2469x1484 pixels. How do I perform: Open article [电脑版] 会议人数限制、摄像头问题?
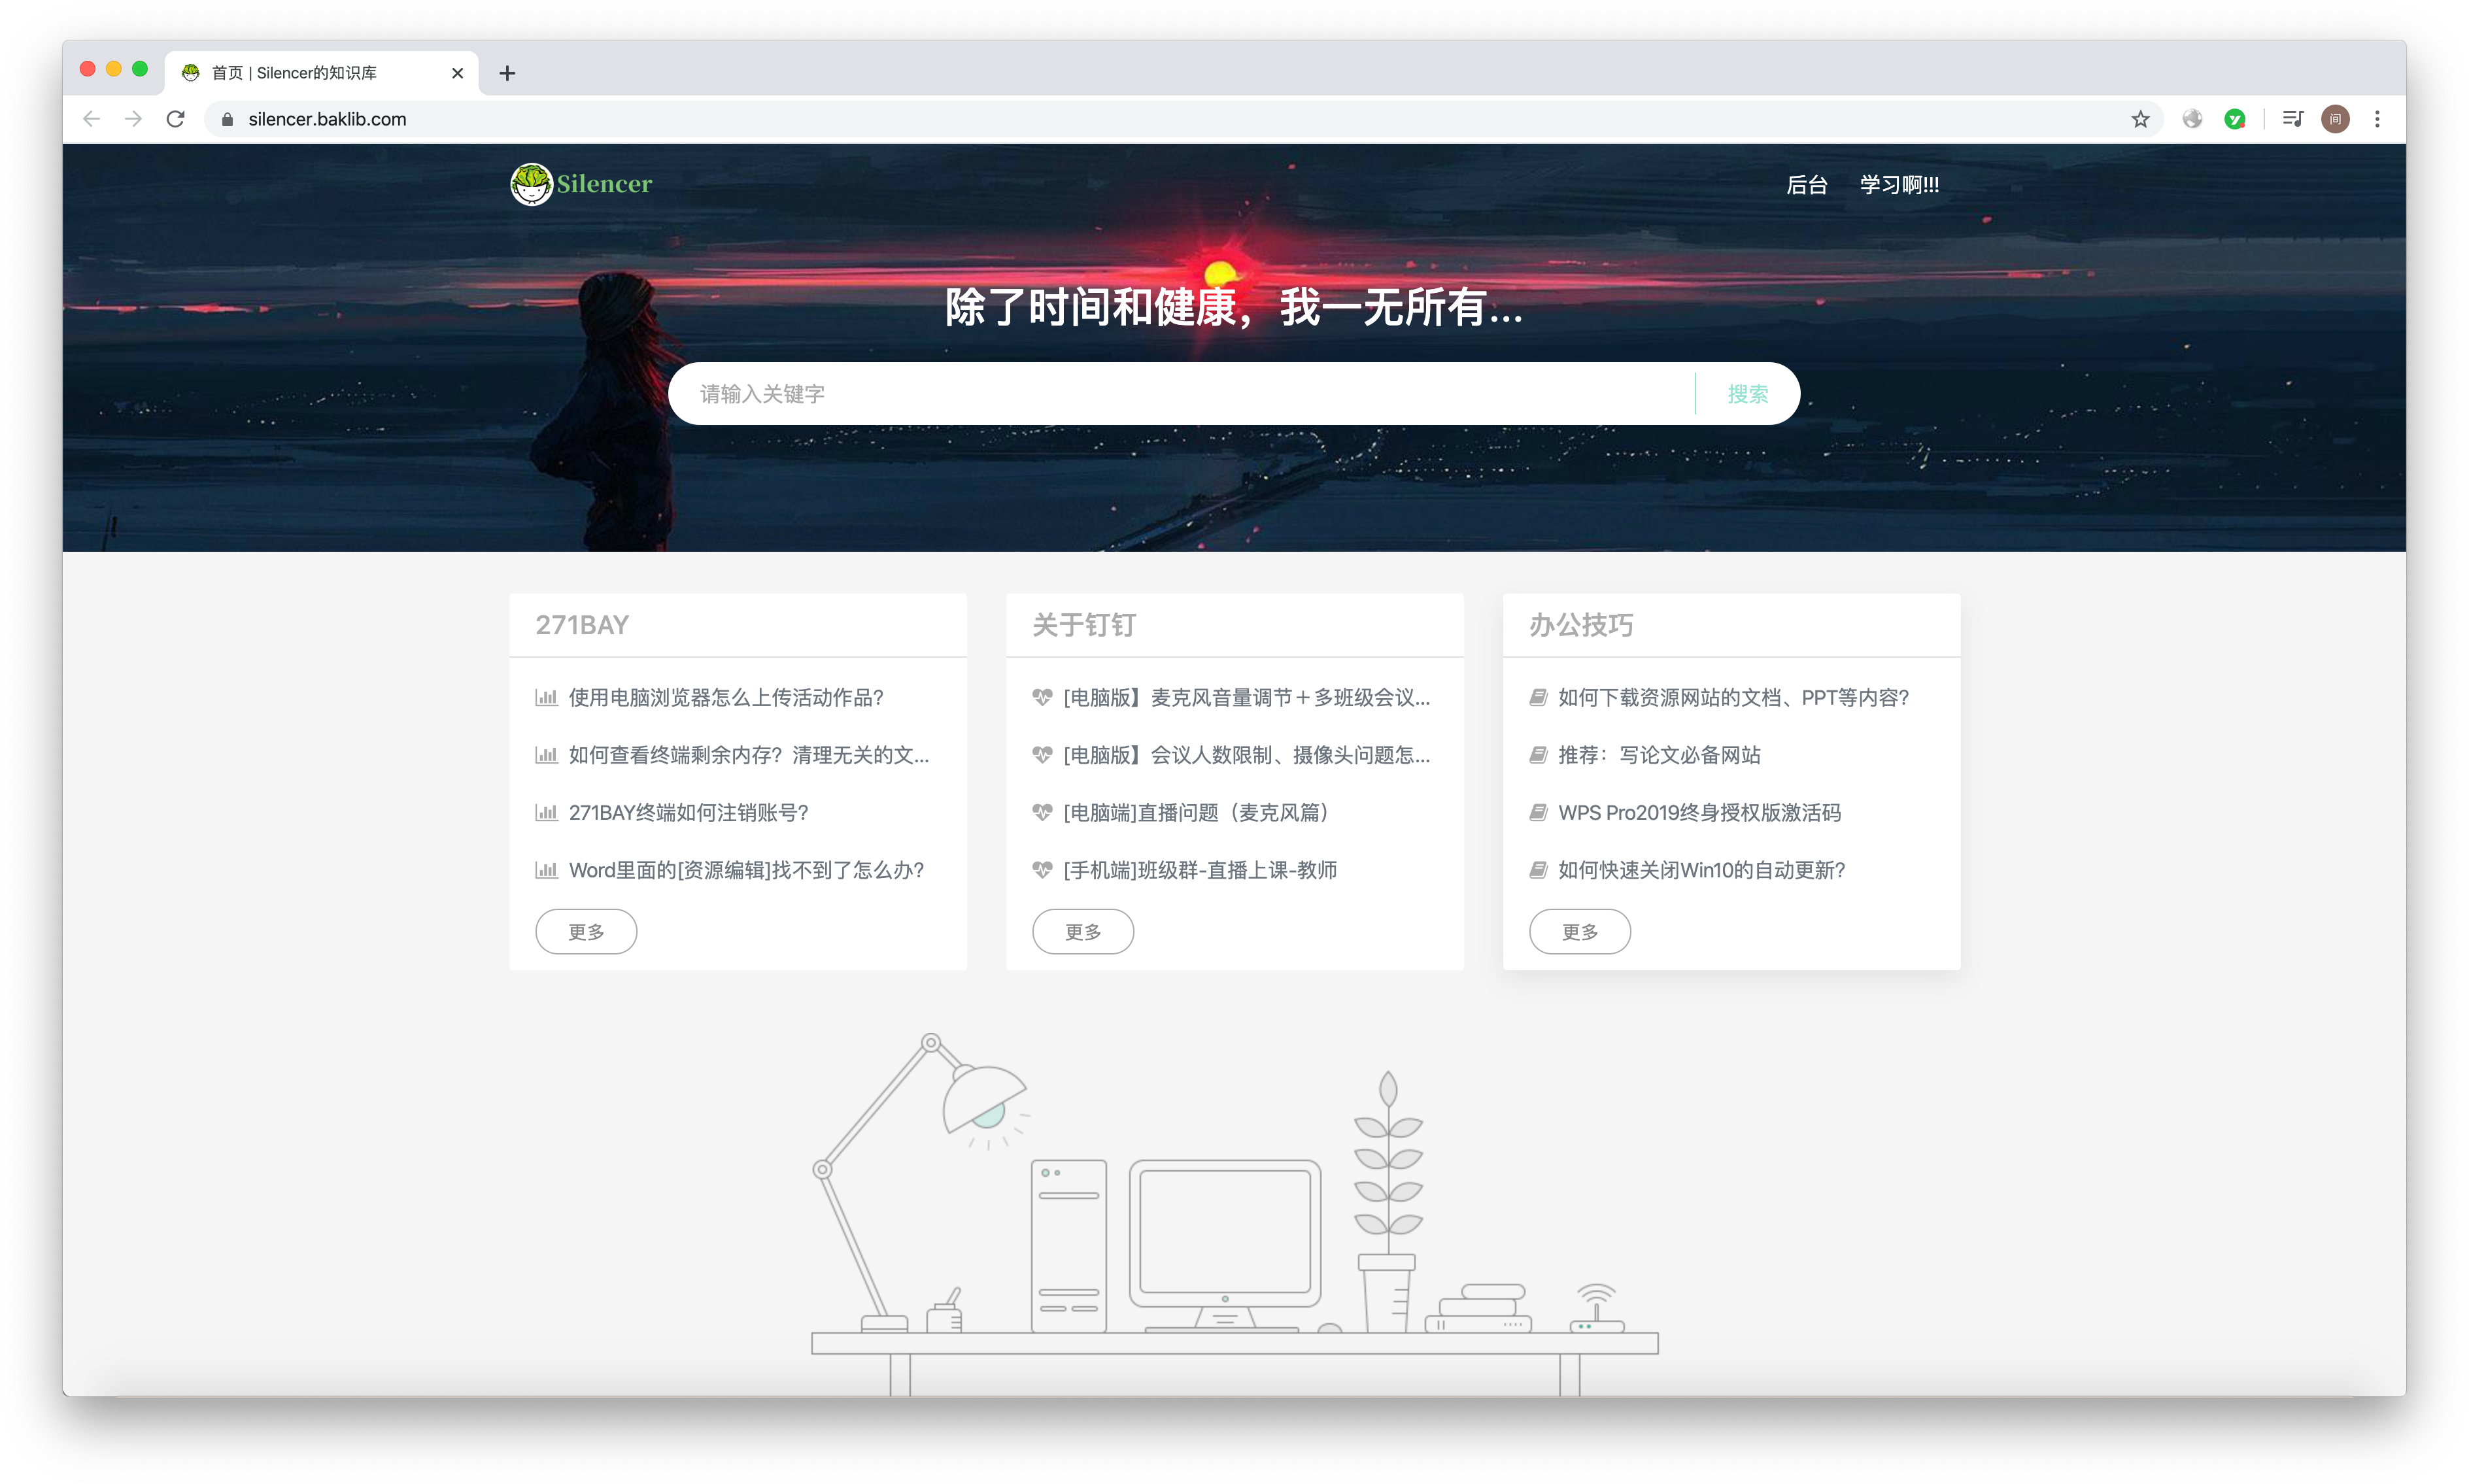click(x=1246, y=755)
